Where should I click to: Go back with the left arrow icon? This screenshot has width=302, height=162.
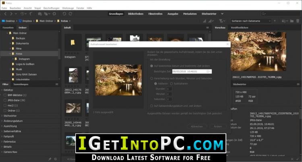point(5,14)
